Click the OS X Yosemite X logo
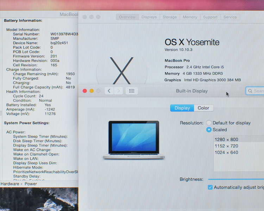Image resolution: width=264 pixels, height=211 pixels. pos(121,71)
